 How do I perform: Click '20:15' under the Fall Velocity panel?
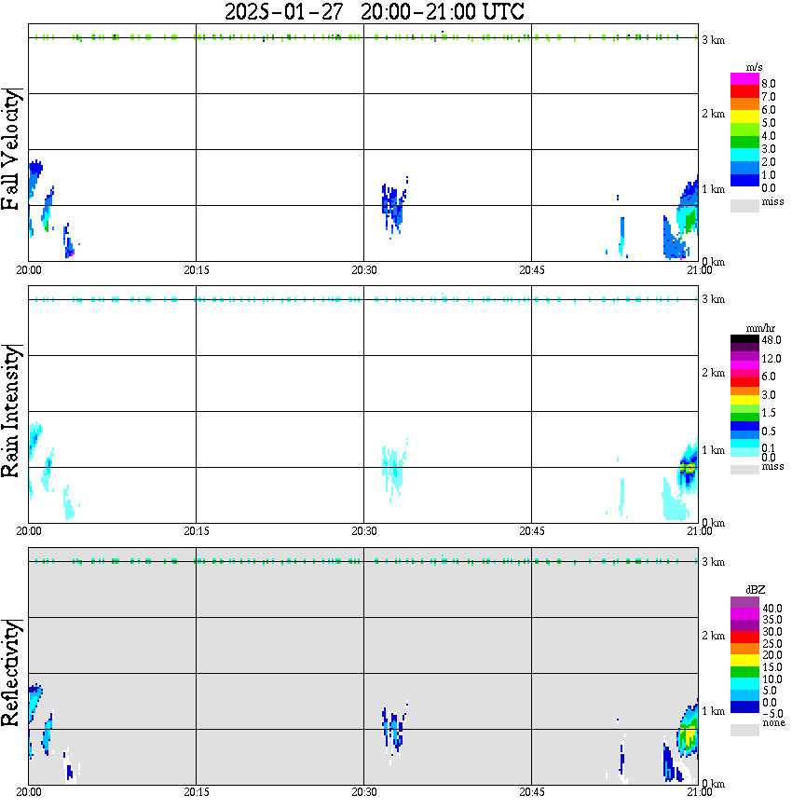click(197, 270)
